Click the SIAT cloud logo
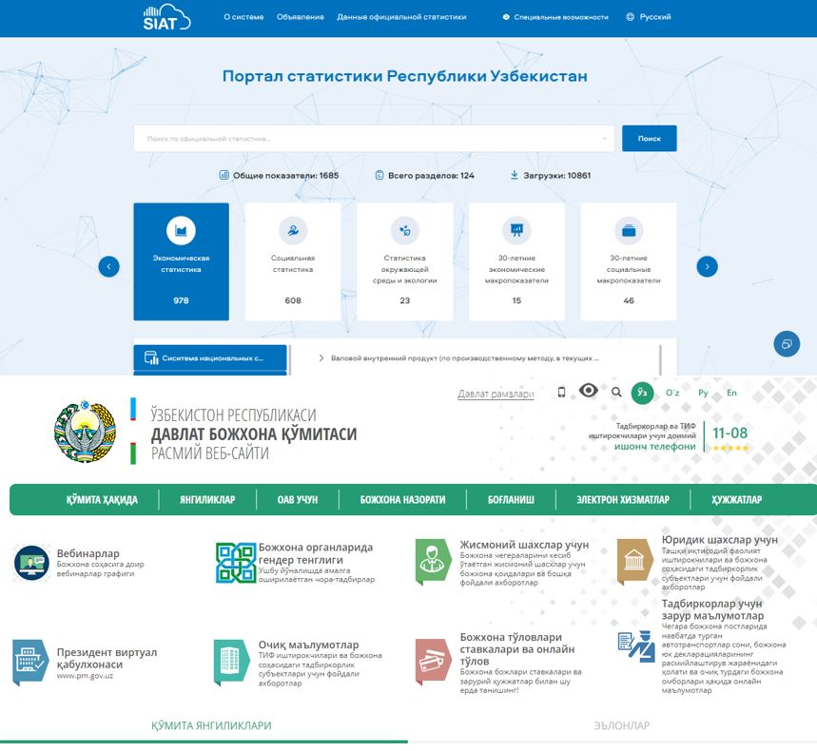Viewport: 817px width, 751px height. pos(166,17)
